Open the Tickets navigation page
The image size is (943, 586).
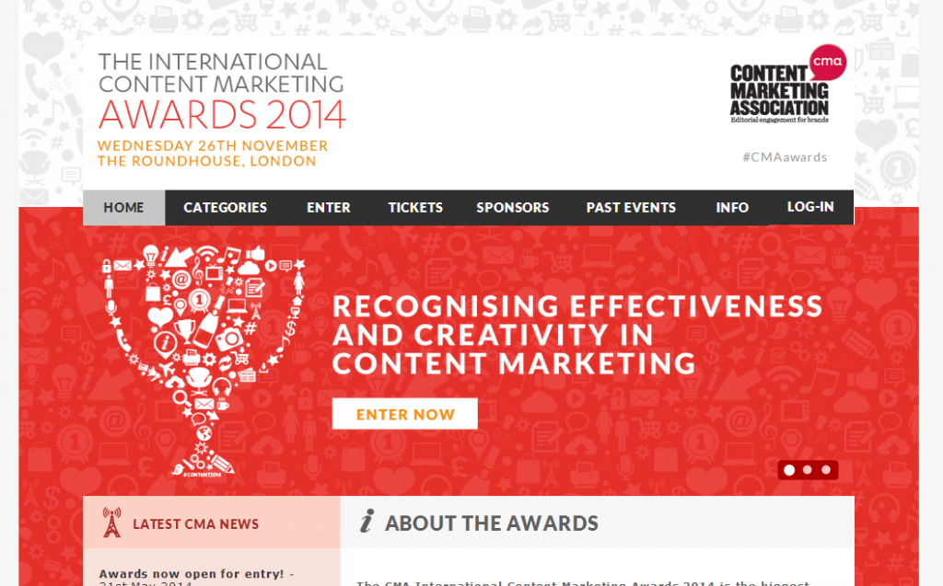click(415, 208)
